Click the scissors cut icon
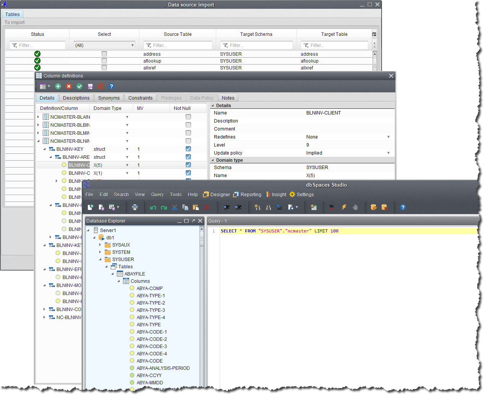This screenshot has height=395, width=484. tap(175, 207)
